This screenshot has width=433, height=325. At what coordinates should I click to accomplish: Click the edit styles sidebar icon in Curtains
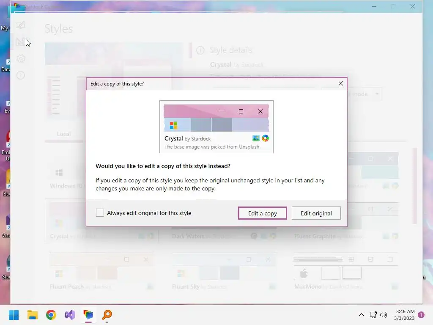tap(21, 25)
